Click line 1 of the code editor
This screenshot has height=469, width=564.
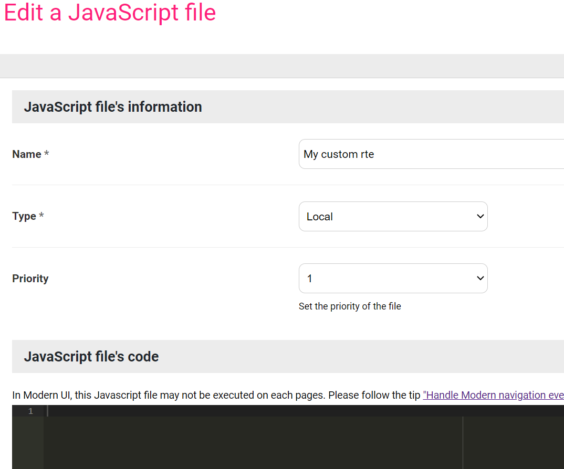(304, 411)
